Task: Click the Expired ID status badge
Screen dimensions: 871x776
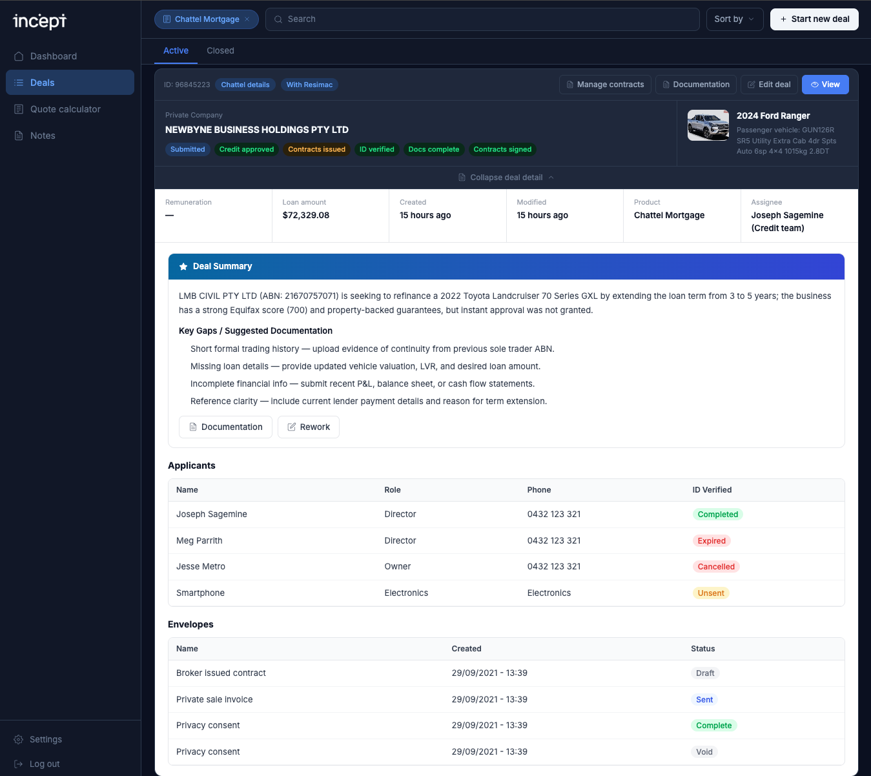Action: 712,541
